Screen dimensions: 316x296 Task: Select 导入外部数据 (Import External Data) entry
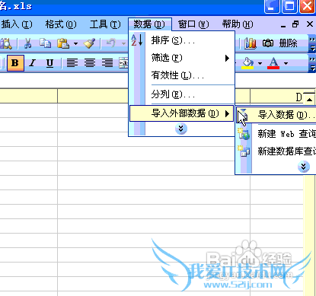[181, 113]
